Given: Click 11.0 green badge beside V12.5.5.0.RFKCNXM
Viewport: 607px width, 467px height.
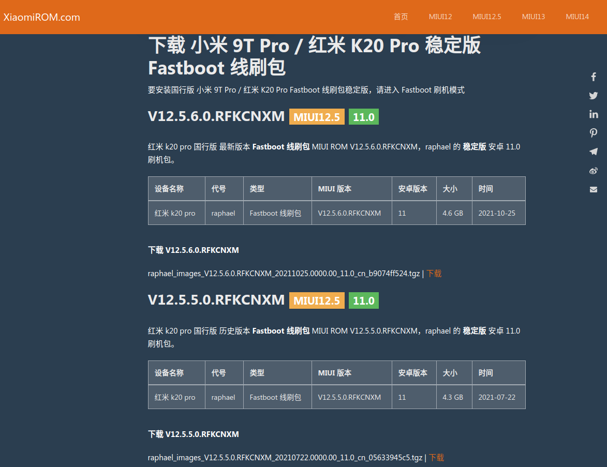Looking at the screenshot, I should coord(363,300).
